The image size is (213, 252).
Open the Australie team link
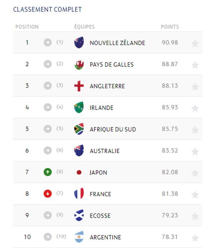[x=105, y=151]
